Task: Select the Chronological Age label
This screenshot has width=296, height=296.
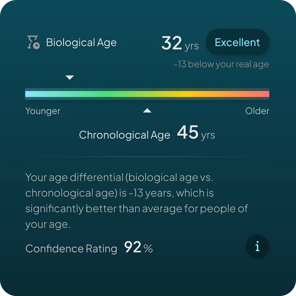Action: pos(125,135)
